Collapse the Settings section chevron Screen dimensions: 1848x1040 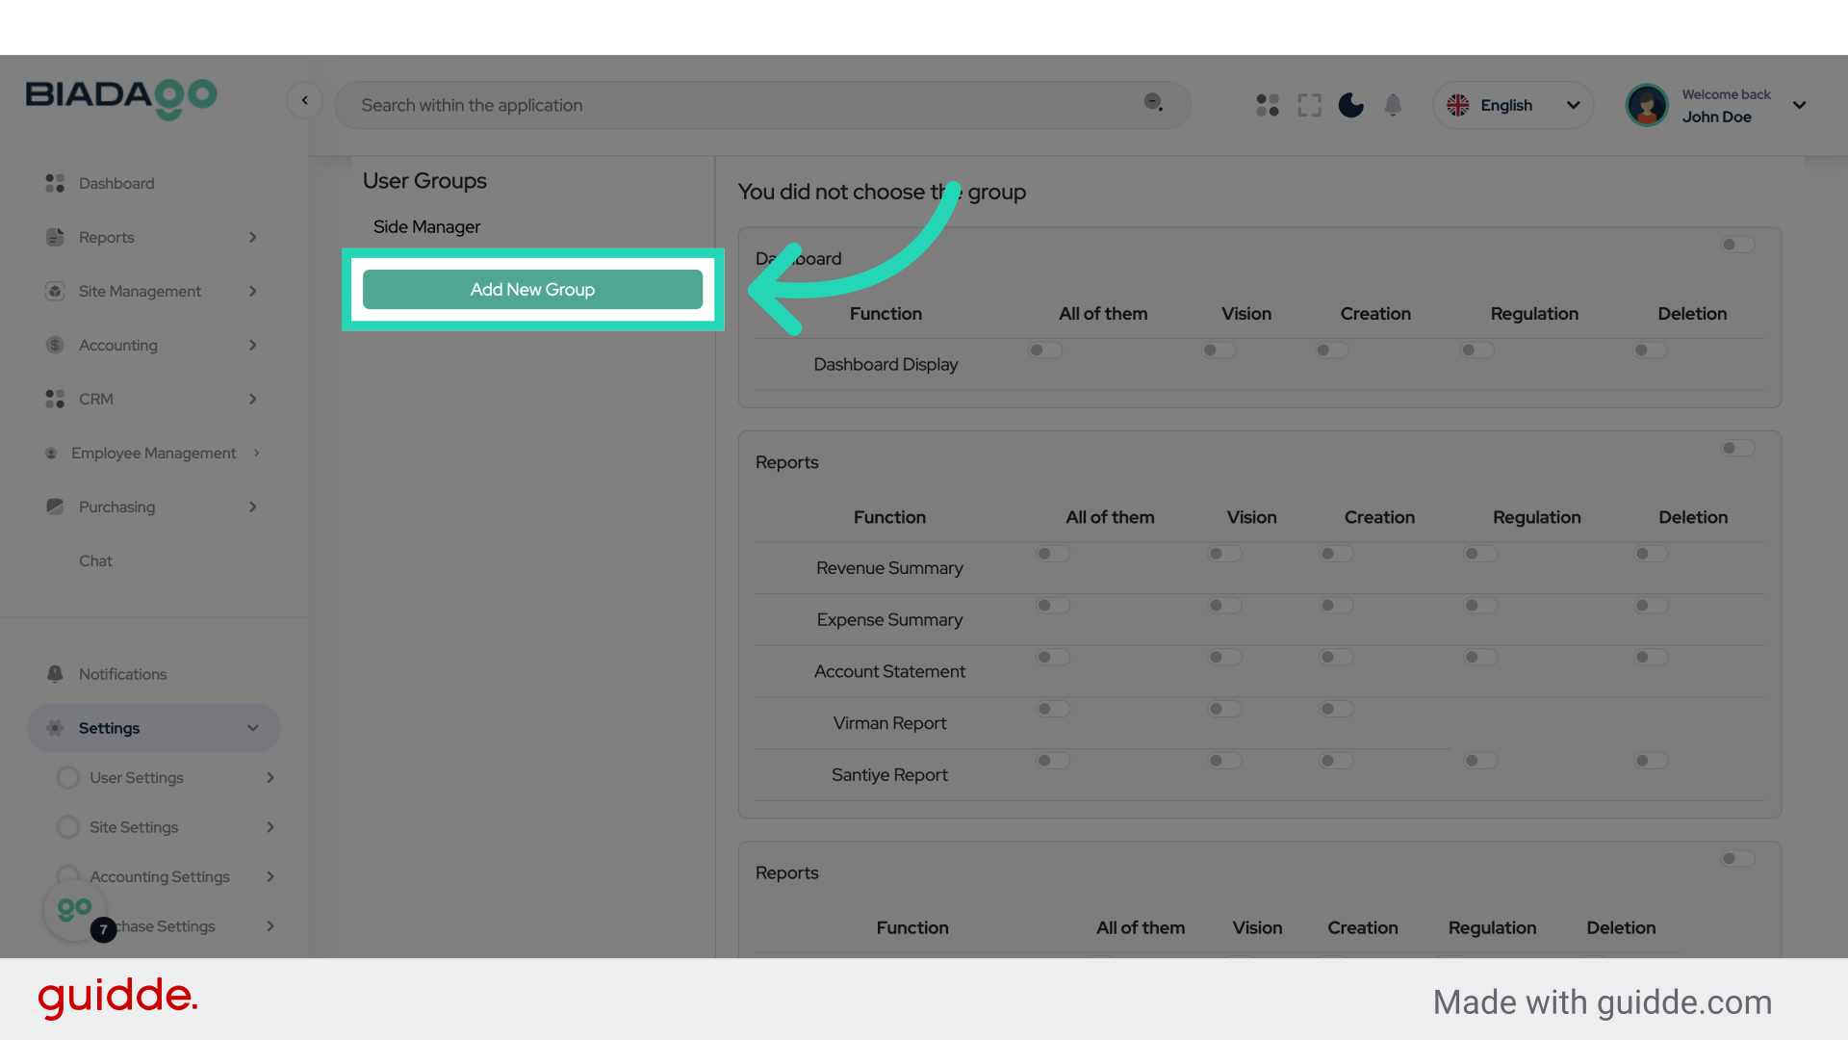pyautogui.click(x=253, y=728)
